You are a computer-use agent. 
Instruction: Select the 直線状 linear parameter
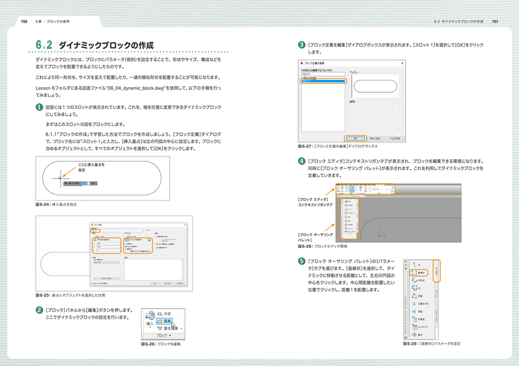(x=419, y=273)
